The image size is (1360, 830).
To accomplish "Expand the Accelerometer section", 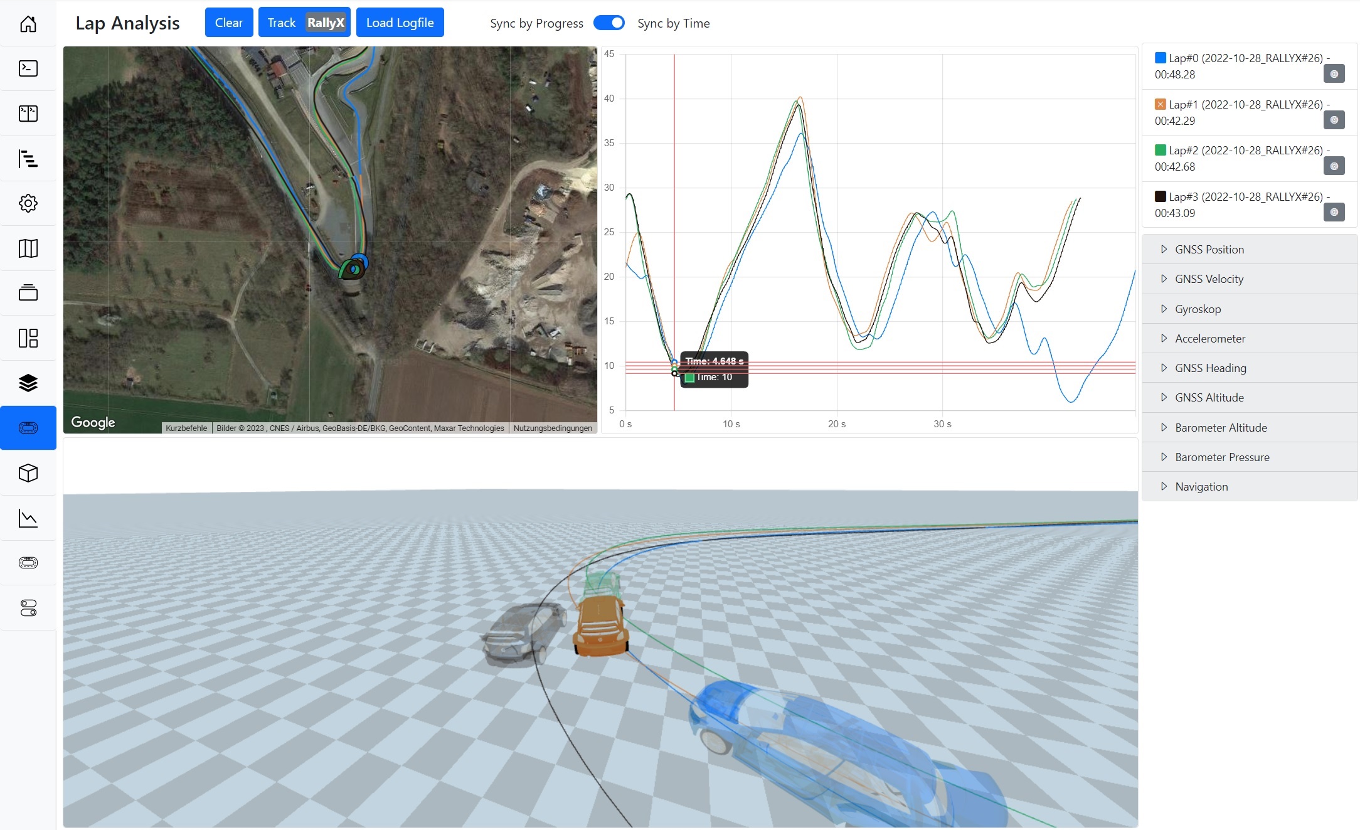I will (x=1250, y=339).
